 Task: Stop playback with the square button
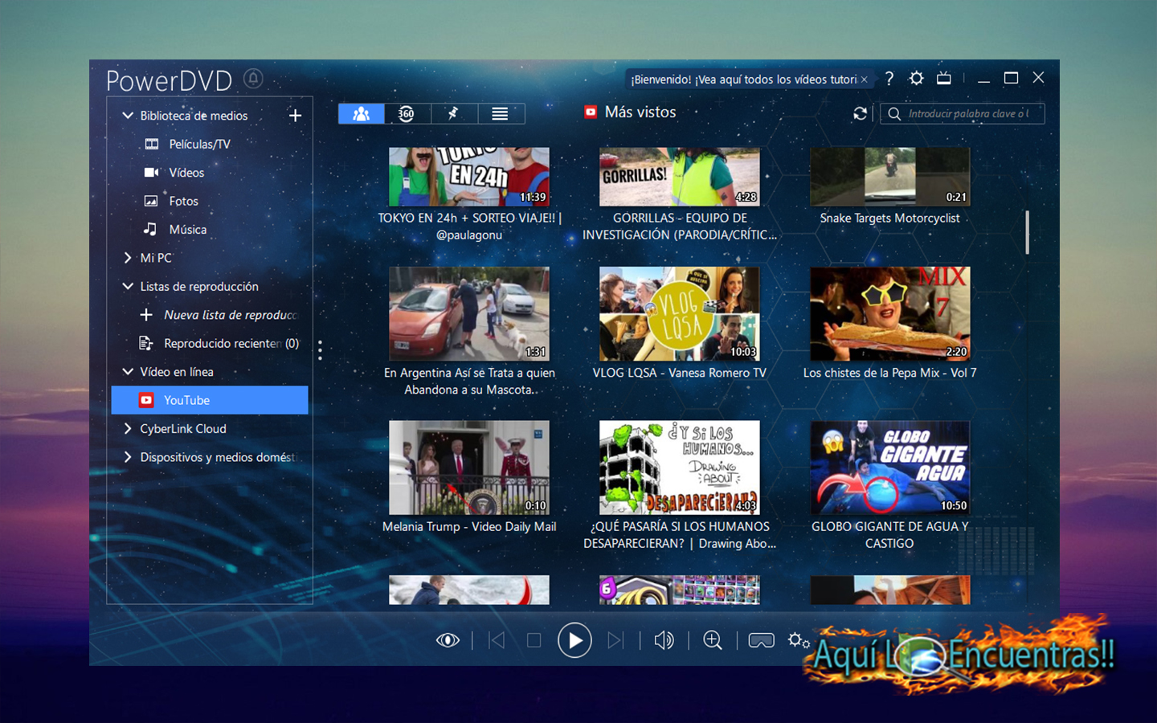point(534,640)
